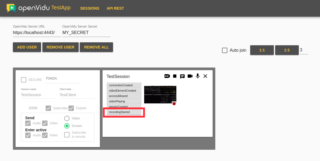Image resolution: width=320 pixels, height=161 pixels.
Task: Click the REMOVE ALL button
Action: [x=96, y=47]
